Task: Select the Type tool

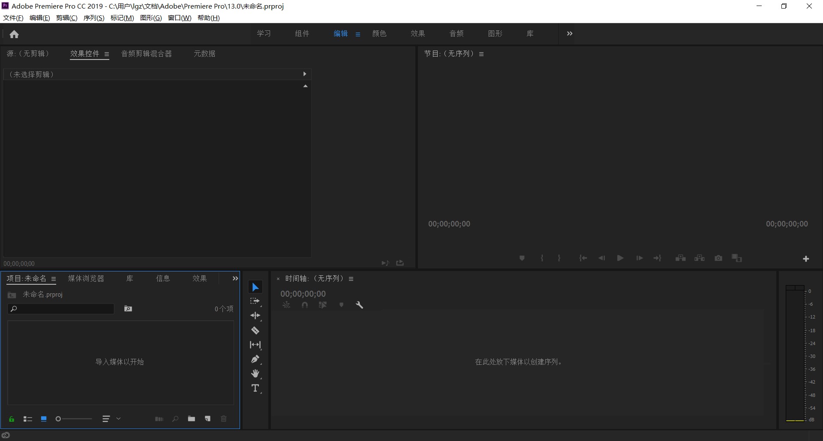Action: tap(255, 388)
